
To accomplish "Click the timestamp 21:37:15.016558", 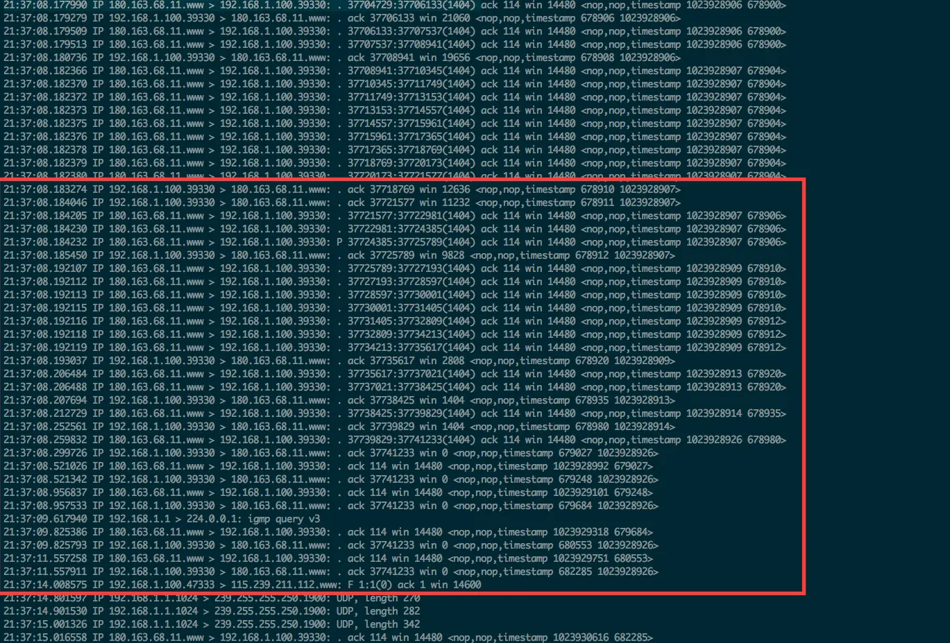I will pos(45,637).
